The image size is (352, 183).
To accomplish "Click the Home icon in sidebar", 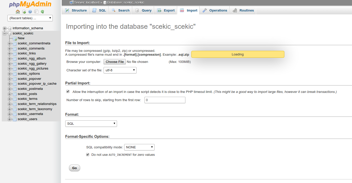I will coord(18,12).
